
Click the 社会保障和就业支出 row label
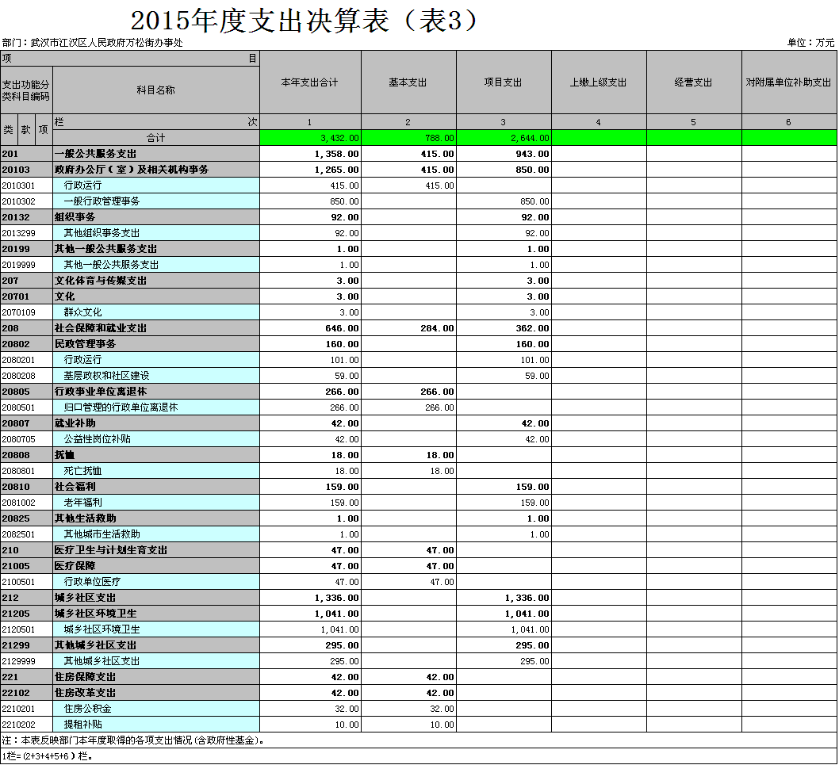pyautogui.click(x=101, y=328)
